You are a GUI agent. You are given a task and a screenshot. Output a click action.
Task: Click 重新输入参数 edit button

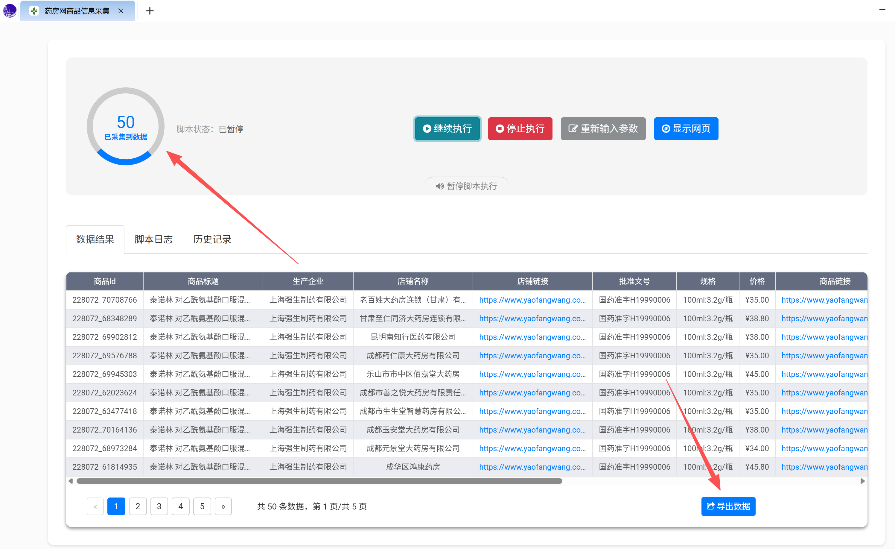pyautogui.click(x=603, y=129)
